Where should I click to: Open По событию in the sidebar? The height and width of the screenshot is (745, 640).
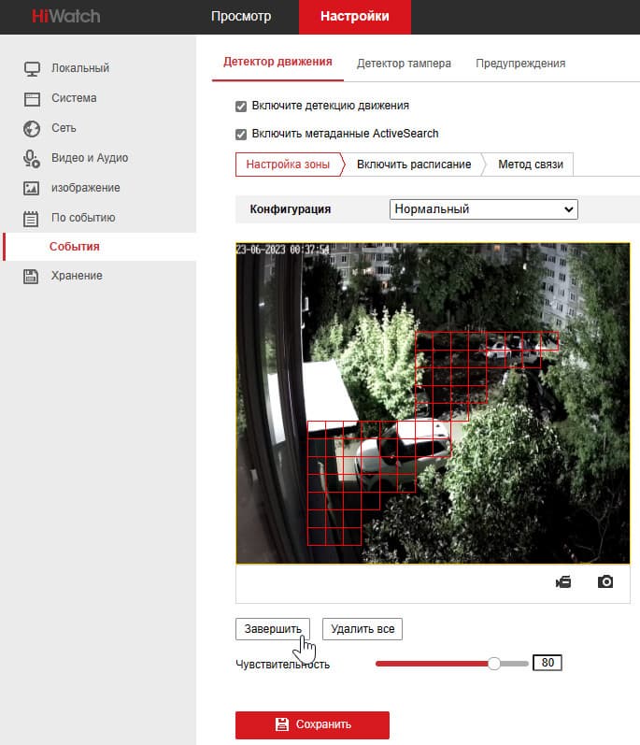[83, 218]
